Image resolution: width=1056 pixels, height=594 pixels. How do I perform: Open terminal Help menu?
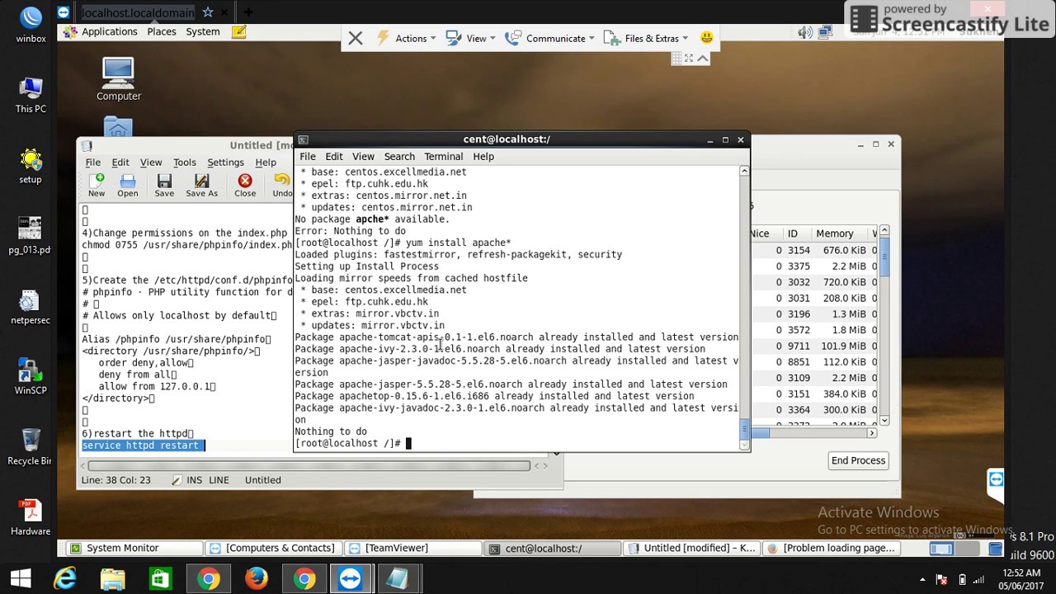pos(483,157)
